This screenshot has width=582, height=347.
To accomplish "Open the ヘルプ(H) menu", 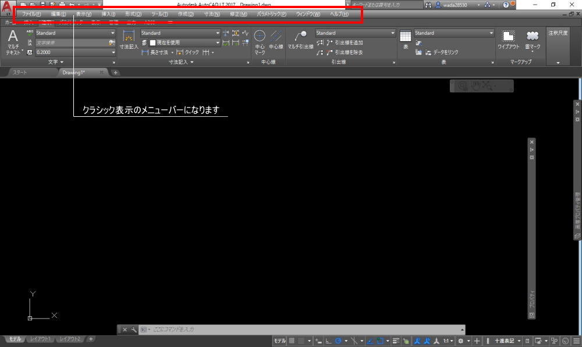I will (339, 14).
